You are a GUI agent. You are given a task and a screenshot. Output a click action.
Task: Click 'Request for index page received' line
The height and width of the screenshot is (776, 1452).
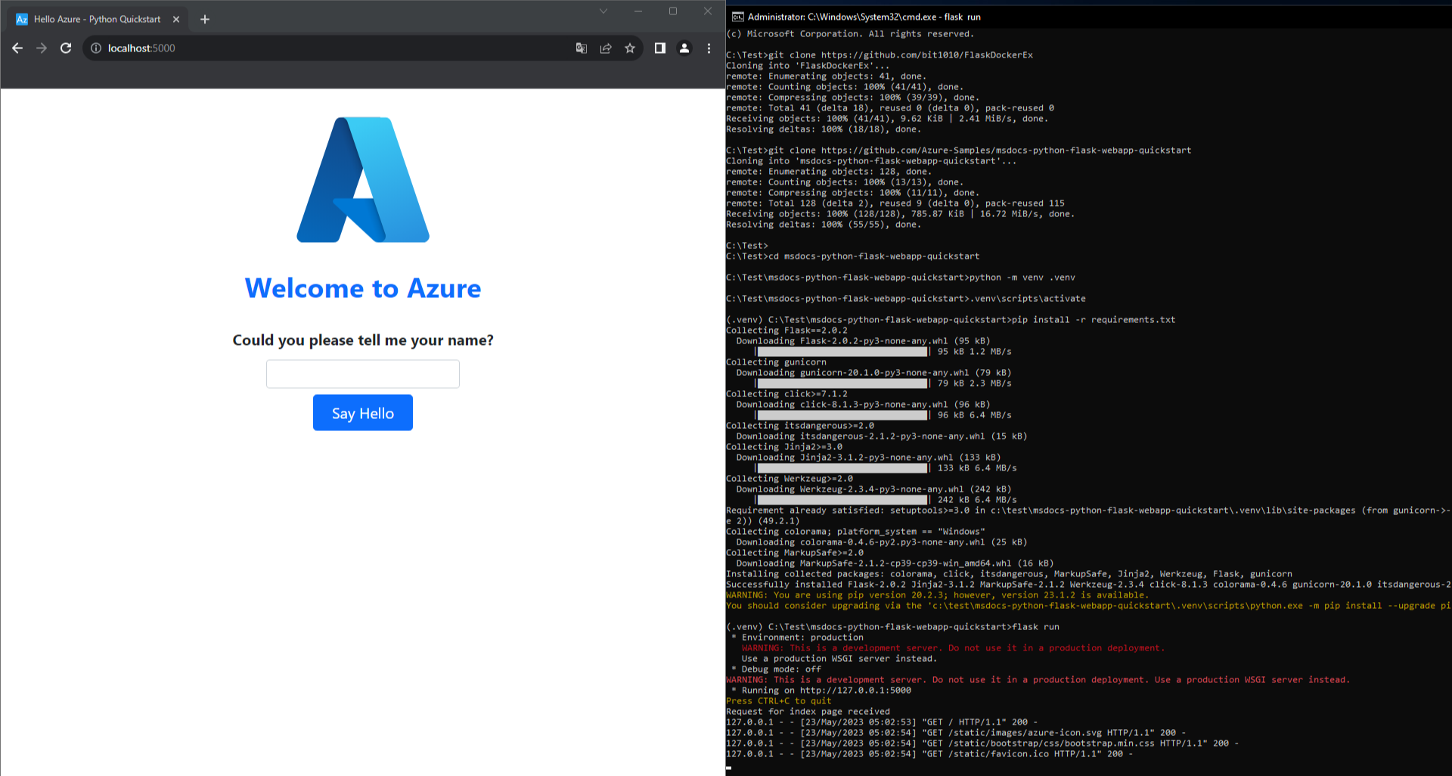click(808, 712)
